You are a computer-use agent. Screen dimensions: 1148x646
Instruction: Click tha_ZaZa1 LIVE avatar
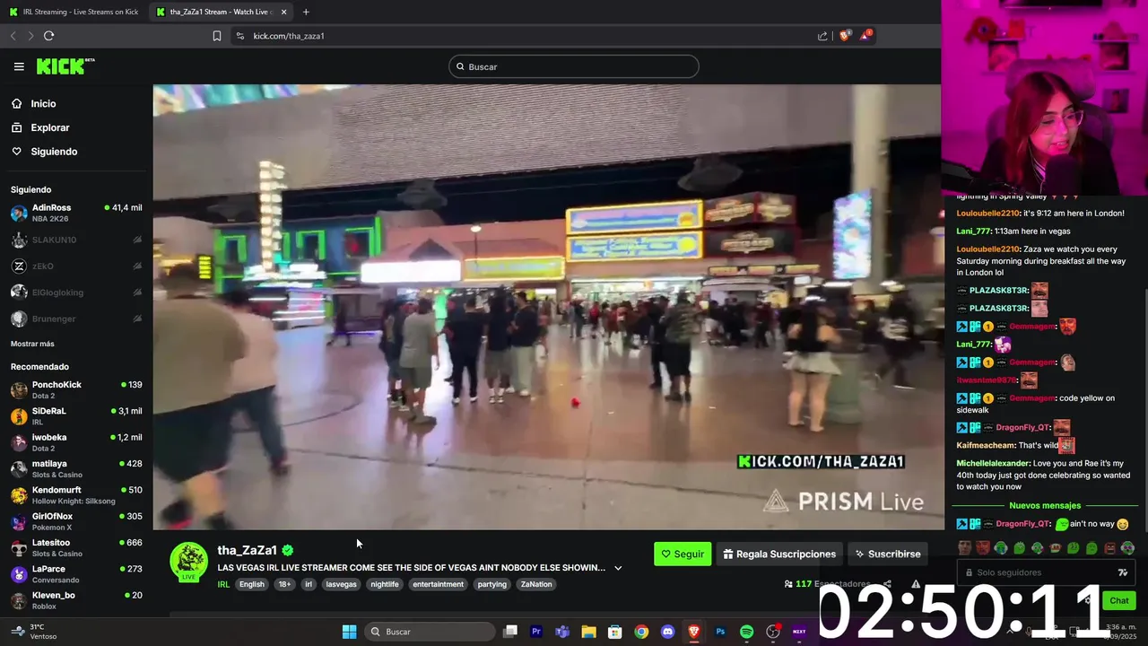188,563
